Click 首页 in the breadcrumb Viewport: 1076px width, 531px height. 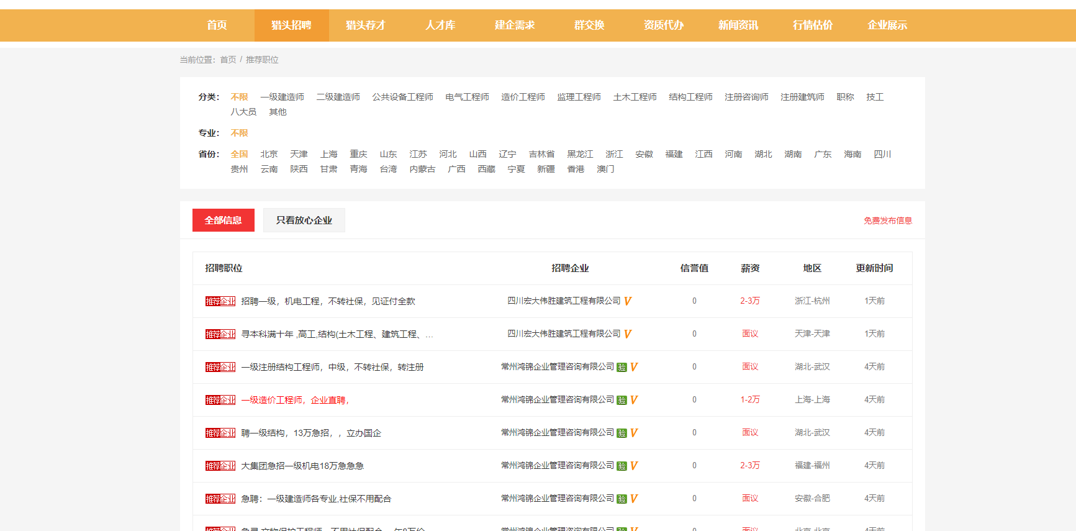228,60
